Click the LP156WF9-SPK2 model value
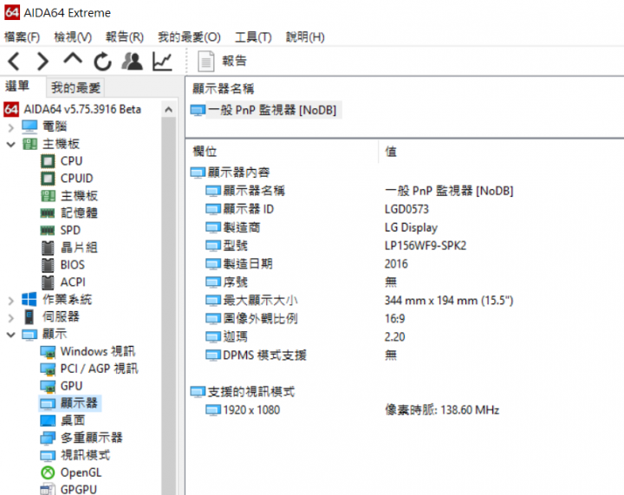The height and width of the screenshot is (495, 624). 425,245
